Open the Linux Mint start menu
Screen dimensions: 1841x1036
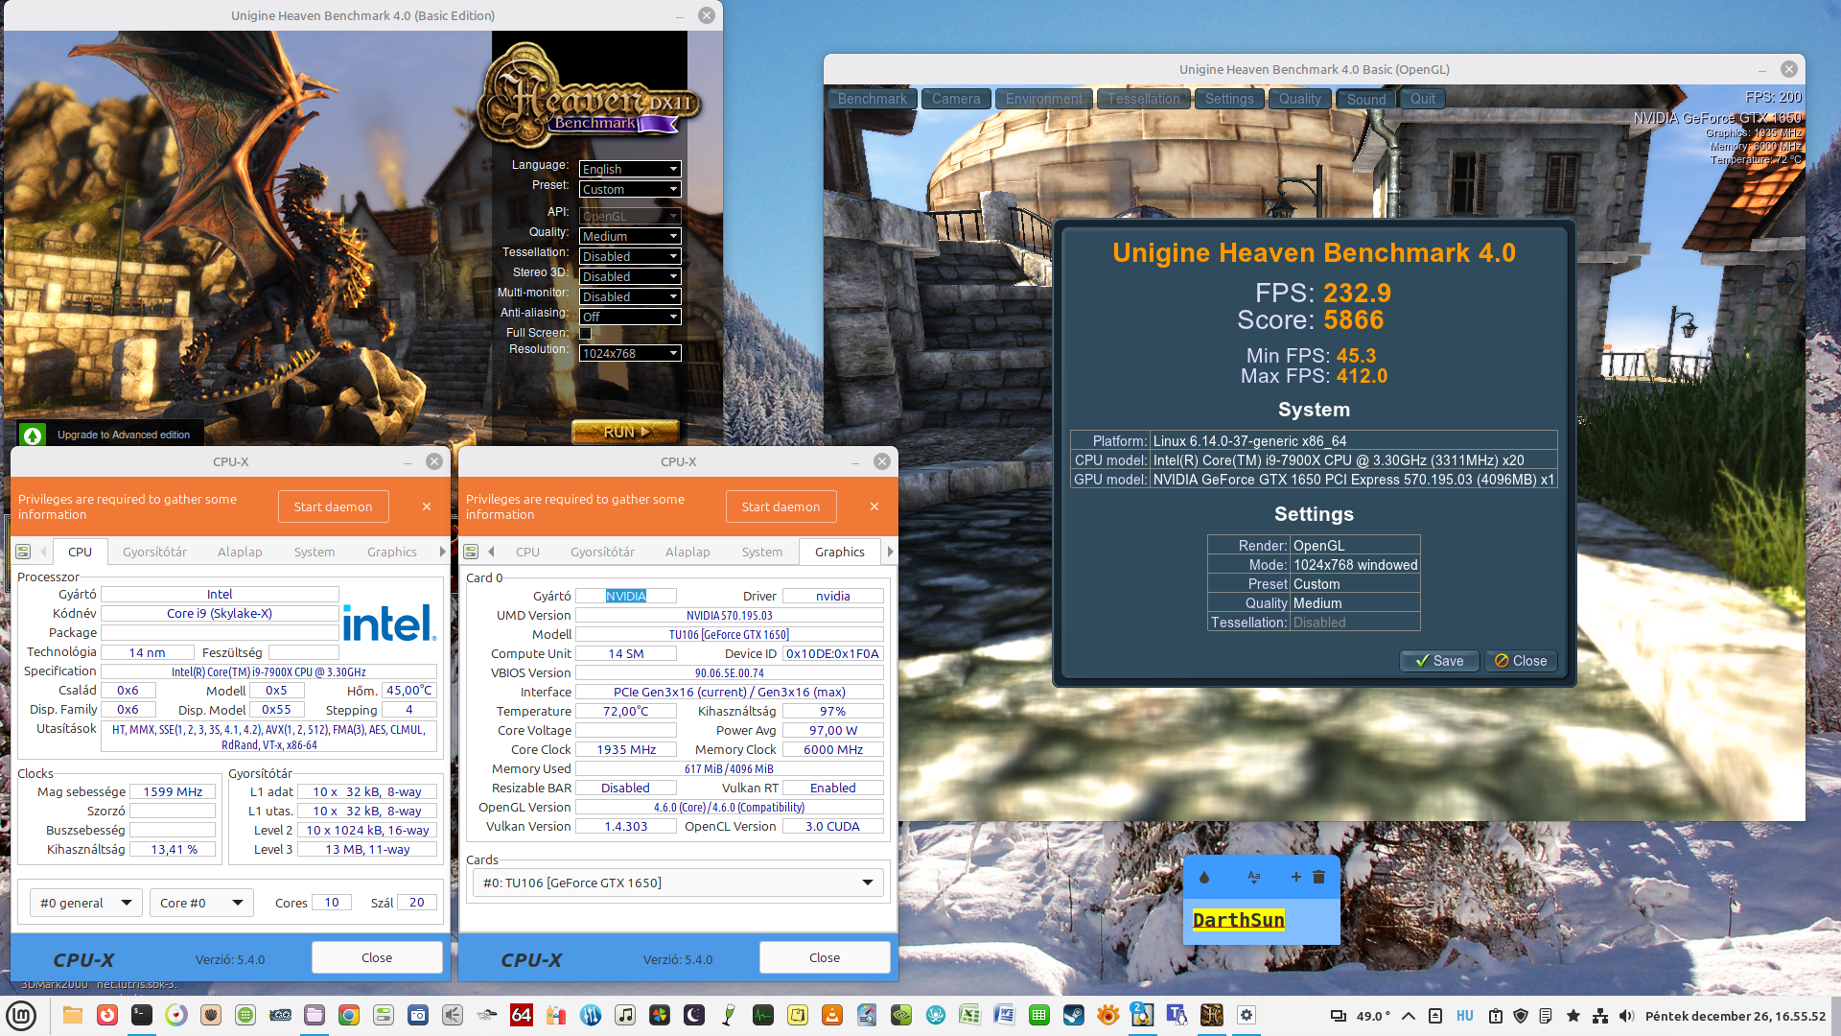point(21,1015)
